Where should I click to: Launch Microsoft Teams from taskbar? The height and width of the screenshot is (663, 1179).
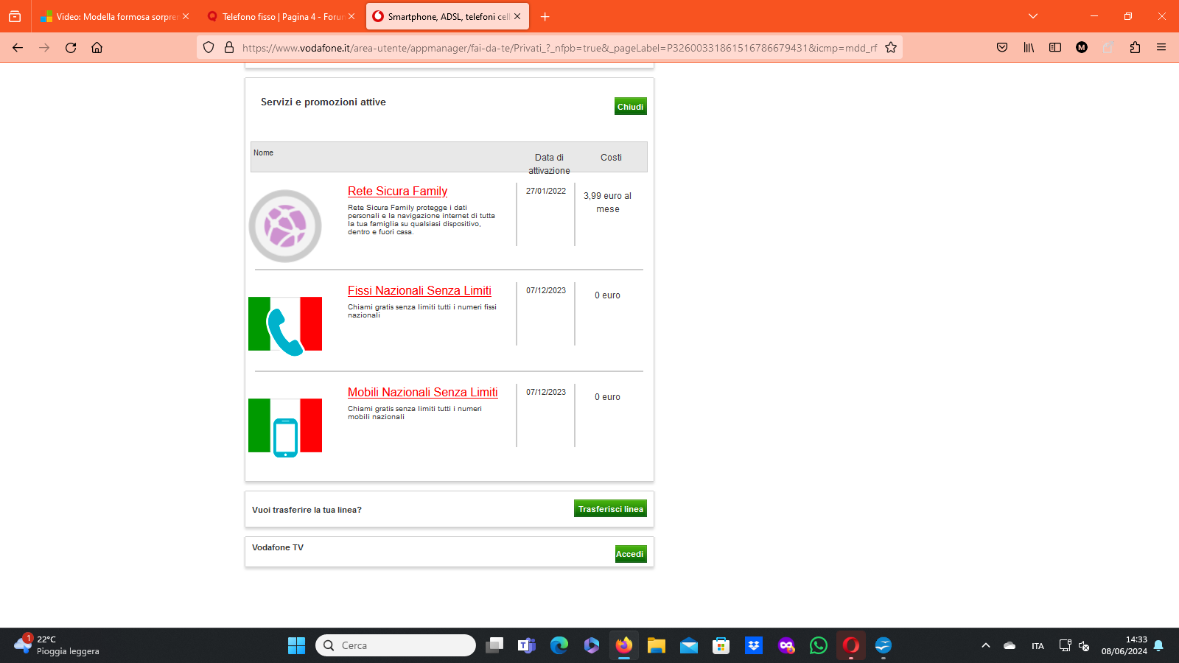[526, 646]
